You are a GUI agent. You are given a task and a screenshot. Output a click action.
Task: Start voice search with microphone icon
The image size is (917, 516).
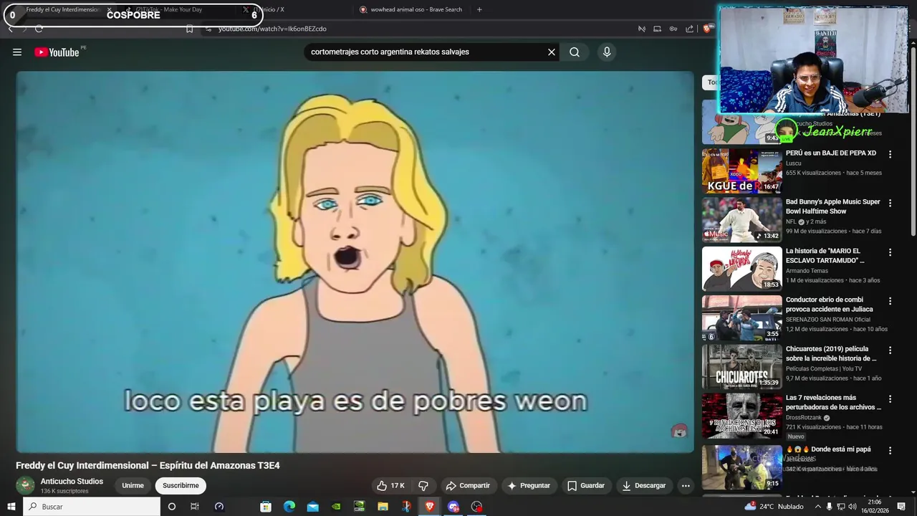(x=607, y=52)
